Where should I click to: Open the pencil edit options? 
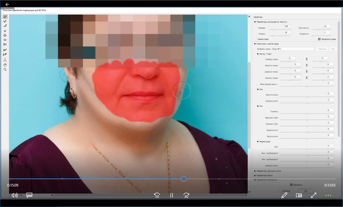(284, 195)
